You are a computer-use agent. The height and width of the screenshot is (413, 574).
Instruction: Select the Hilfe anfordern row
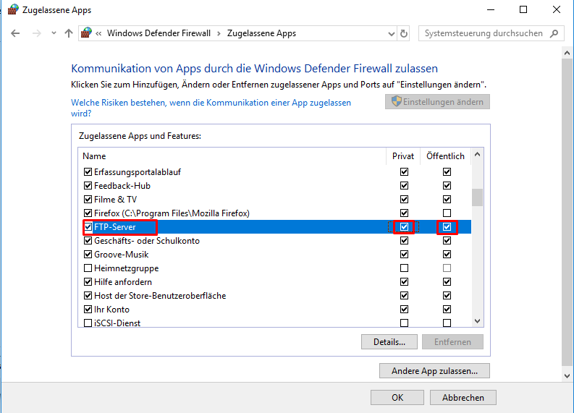[x=274, y=281]
